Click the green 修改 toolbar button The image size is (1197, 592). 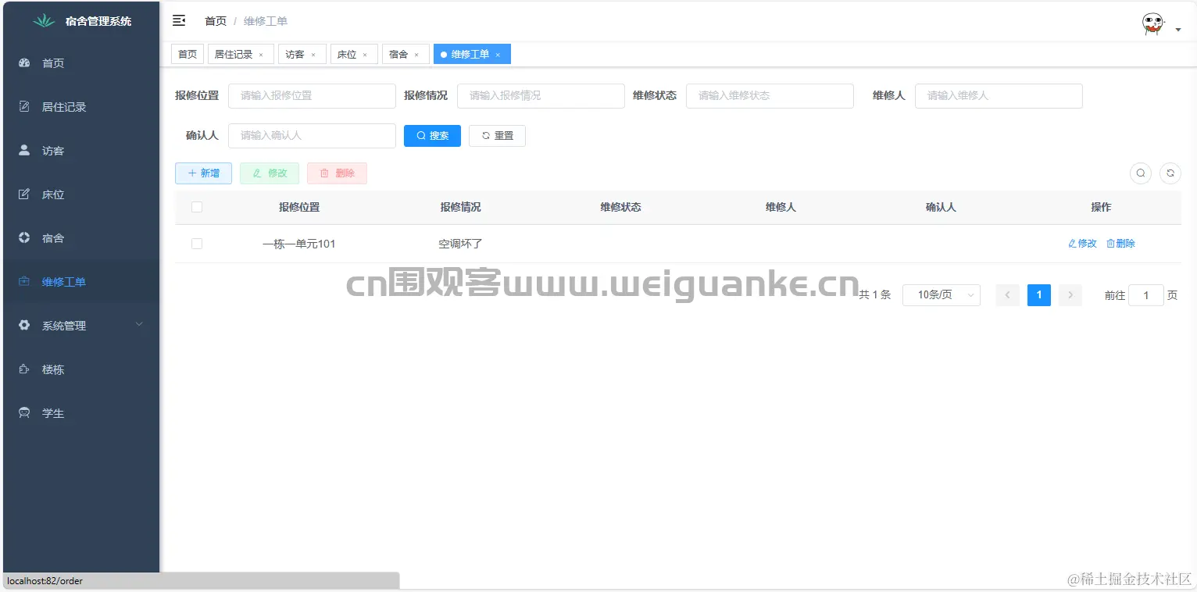click(x=270, y=173)
